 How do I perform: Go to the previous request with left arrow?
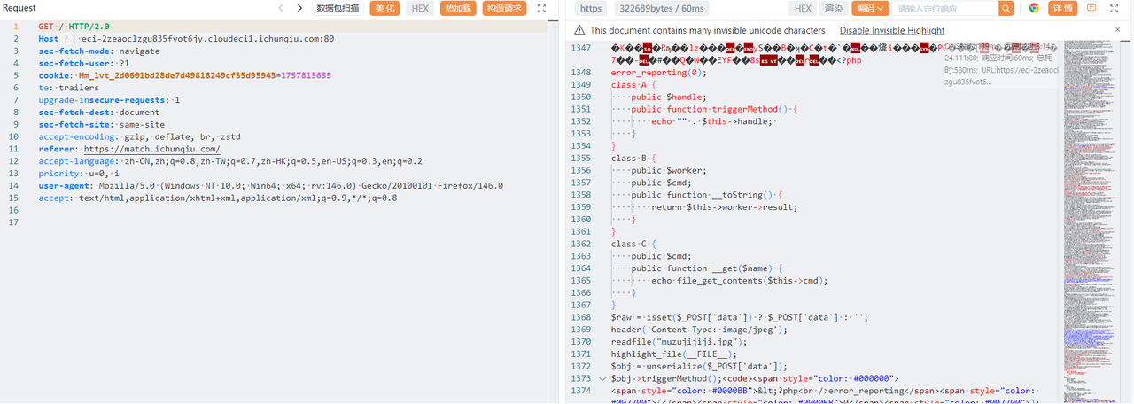281,8
